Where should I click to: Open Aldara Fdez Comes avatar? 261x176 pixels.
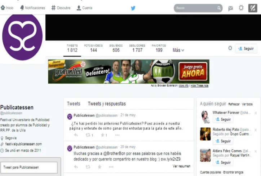click(x=205, y=155)
